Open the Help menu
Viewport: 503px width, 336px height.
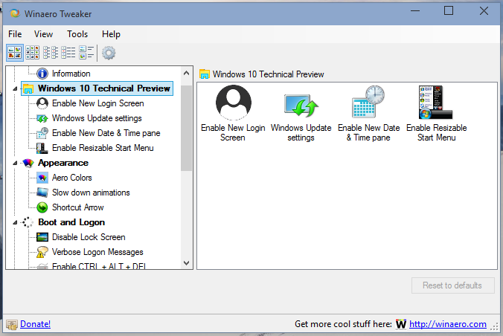coord(111,34)
